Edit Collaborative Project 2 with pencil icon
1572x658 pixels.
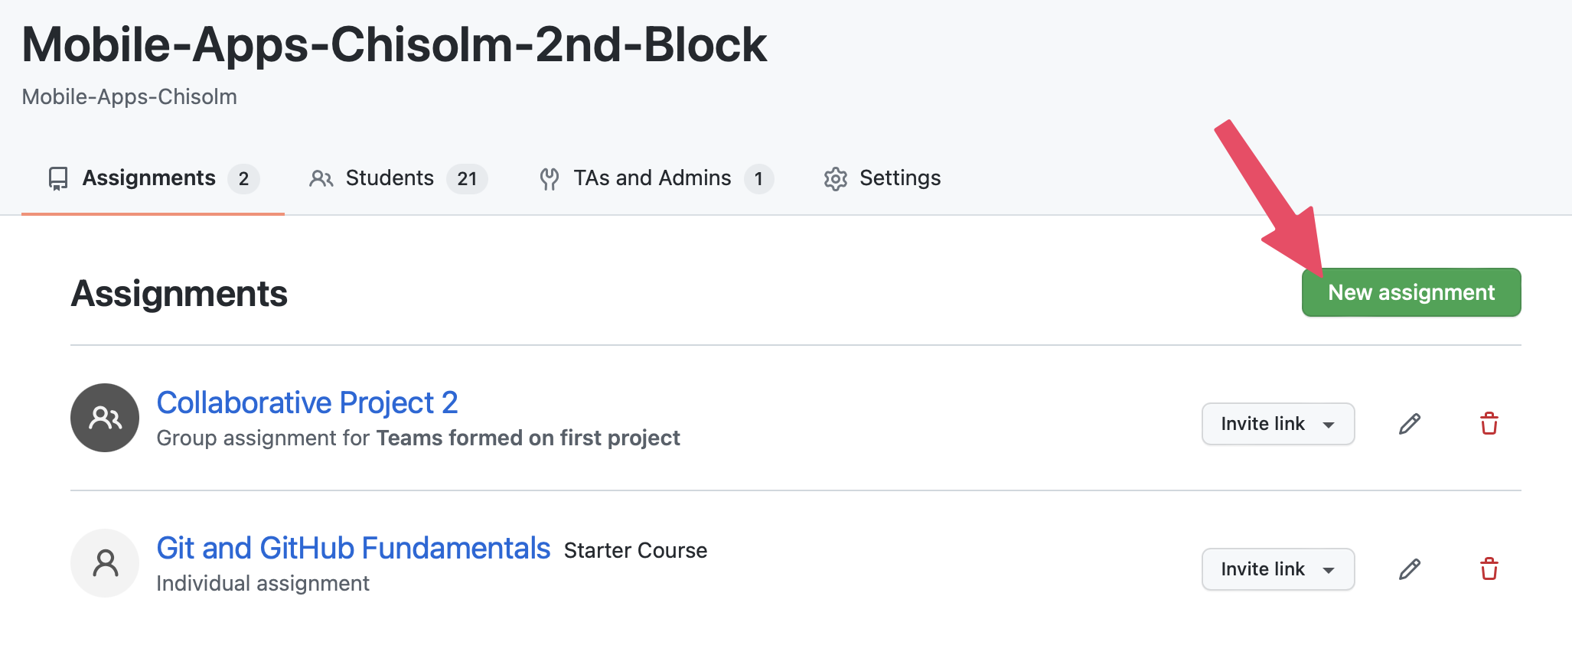[1410, 424]
